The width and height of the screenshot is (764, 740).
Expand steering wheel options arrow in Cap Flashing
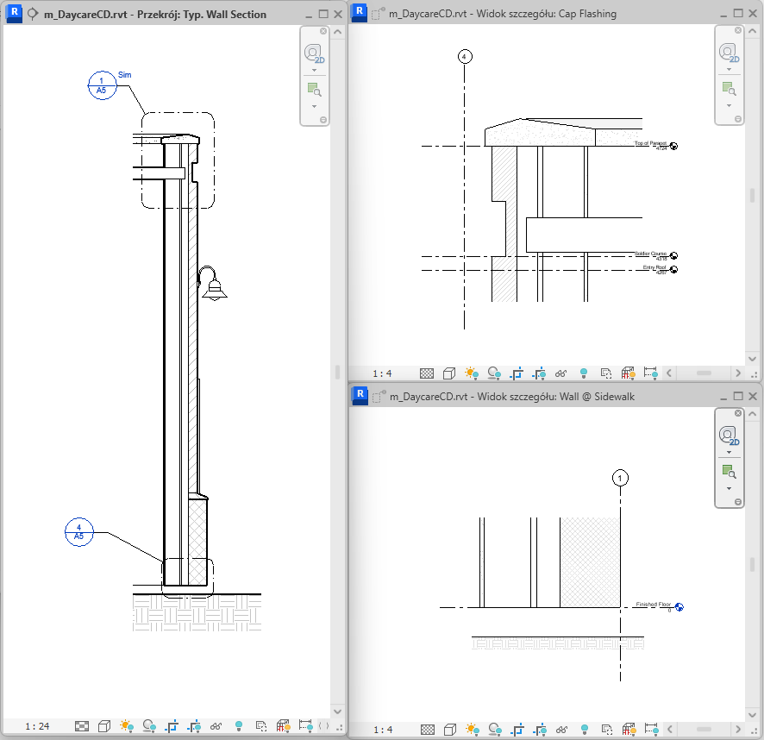point(729,69)
